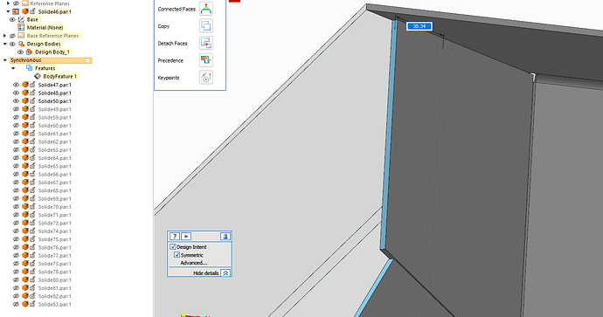Image resolution: width=603 pixels, height=317 pixels.
Task: Select Solide64.par:1 in the tree
Action: [x=54, y=158]
